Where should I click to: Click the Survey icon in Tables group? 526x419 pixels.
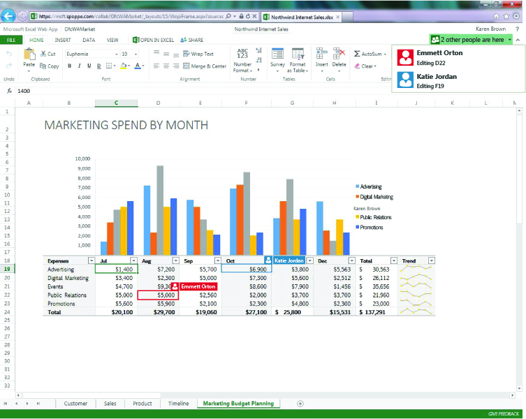(x=277, y=54)
